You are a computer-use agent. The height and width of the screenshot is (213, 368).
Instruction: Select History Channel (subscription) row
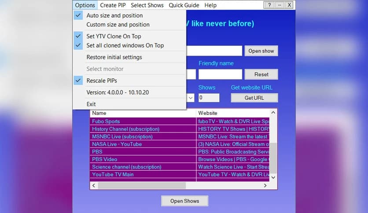(x=143, y=129)
